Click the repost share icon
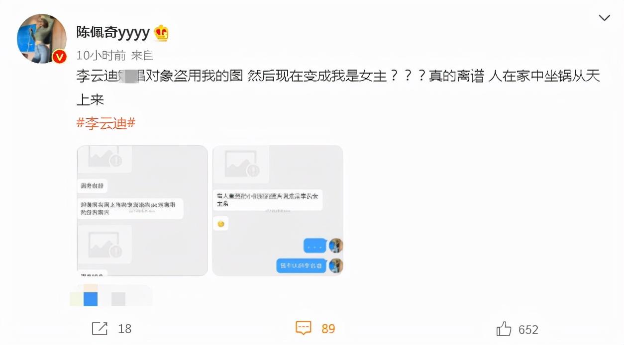Image resolution: width=624 pixels, height=345 pixels. coord(100,329)
